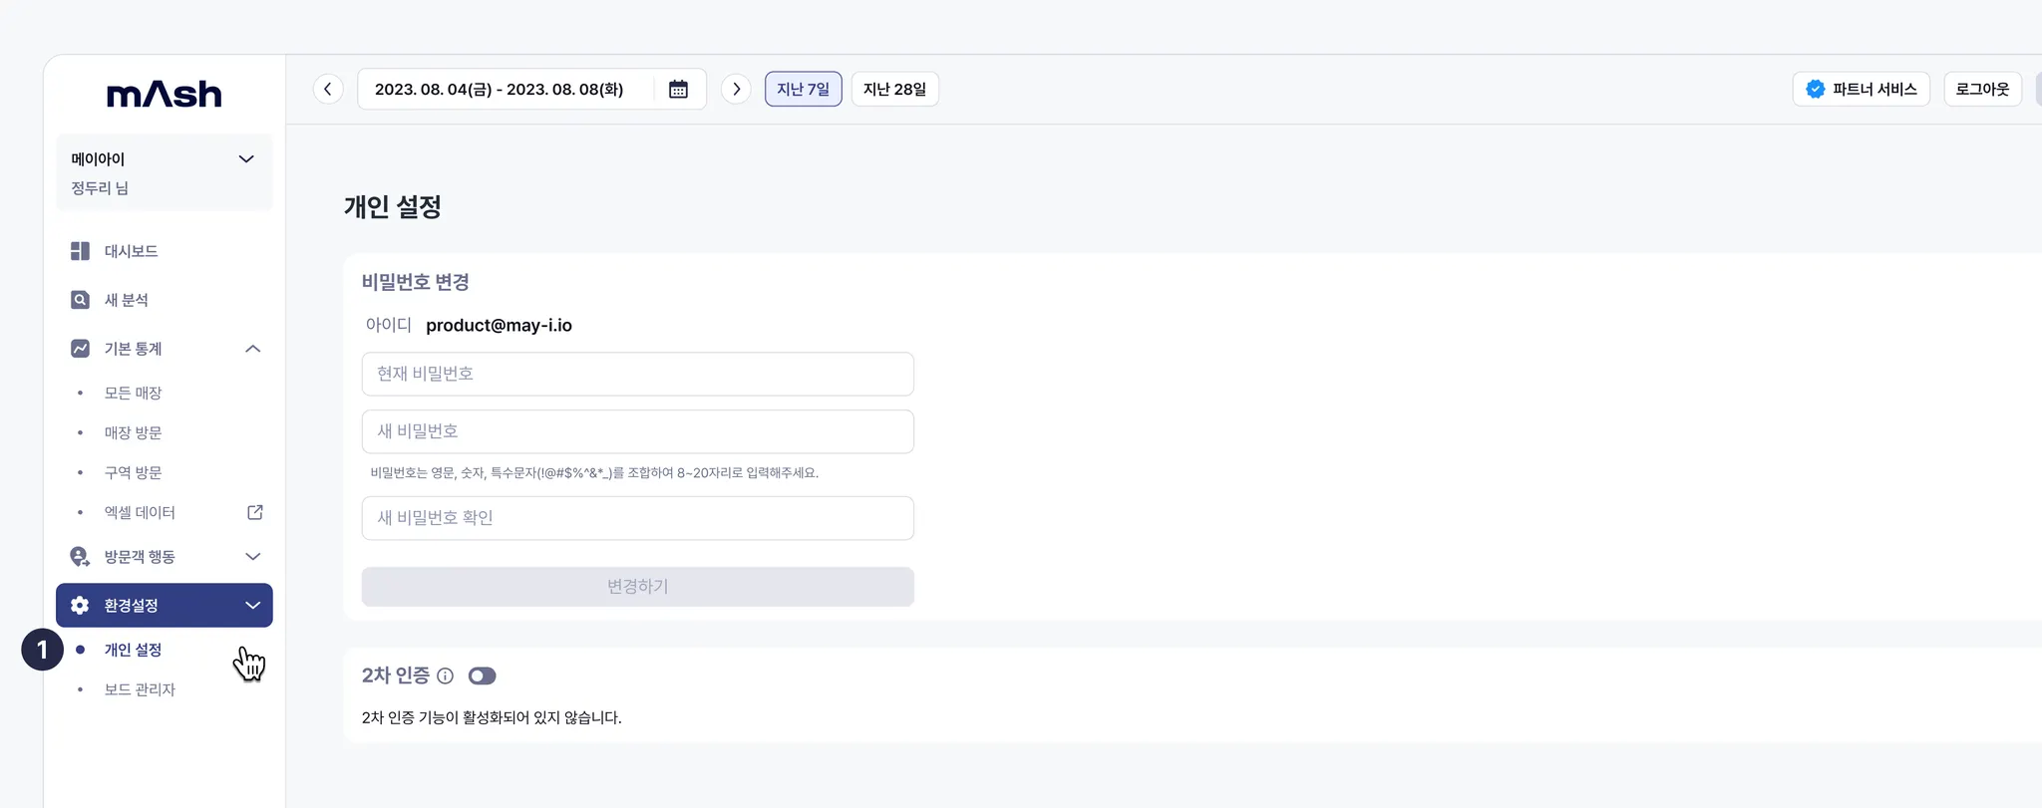This screenshot has width=2042, height=808.
Task: Click the 파트너 서비스 verified badge icon
Action: 1816,90
